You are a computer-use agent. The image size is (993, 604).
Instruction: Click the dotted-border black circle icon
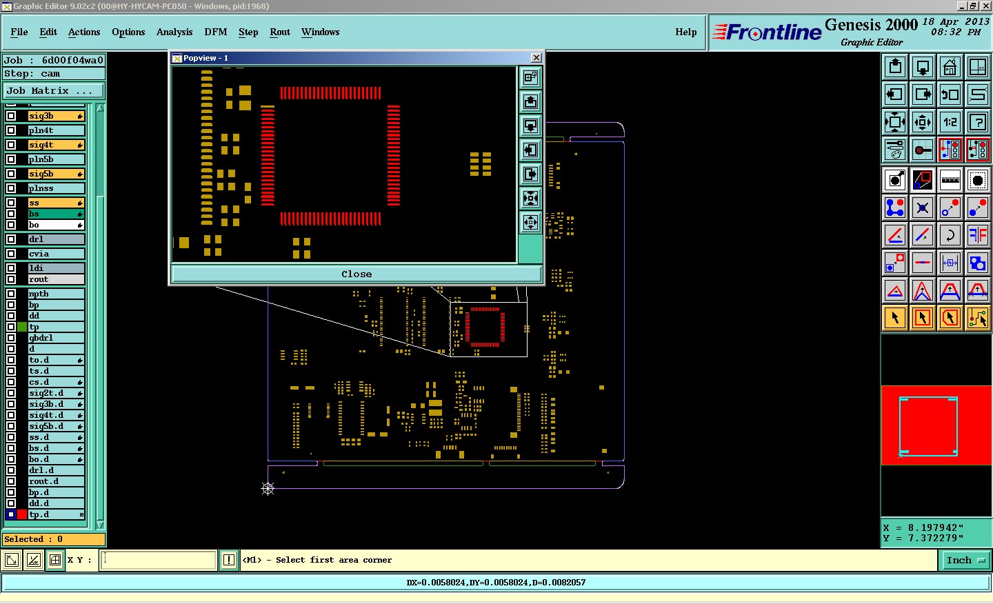coord(978,180)
